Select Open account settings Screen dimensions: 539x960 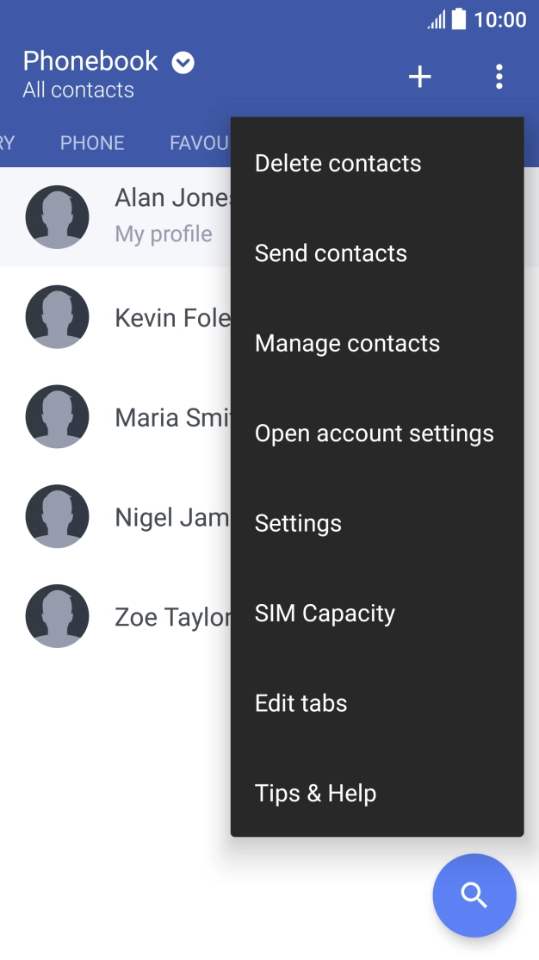click(374, 433)
